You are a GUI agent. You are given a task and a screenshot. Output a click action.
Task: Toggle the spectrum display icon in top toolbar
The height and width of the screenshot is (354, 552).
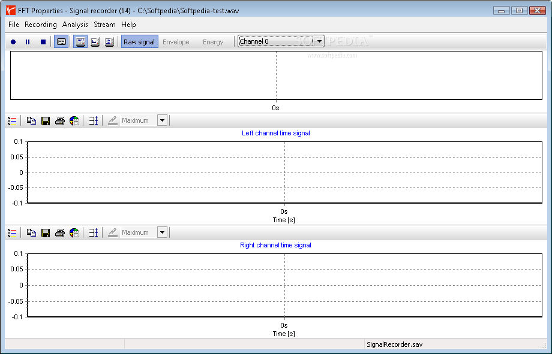point(95,42)
